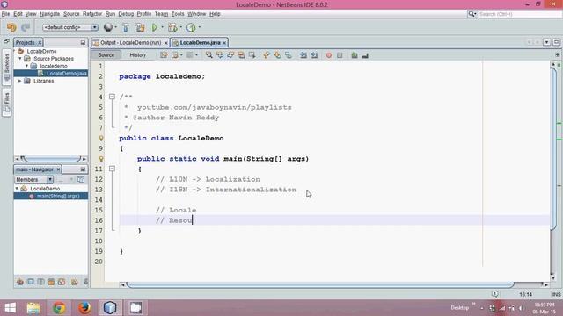Click the Search (Ctrl+I) field
The height and width of the screenshot is (316, 563).
(519, 14)
